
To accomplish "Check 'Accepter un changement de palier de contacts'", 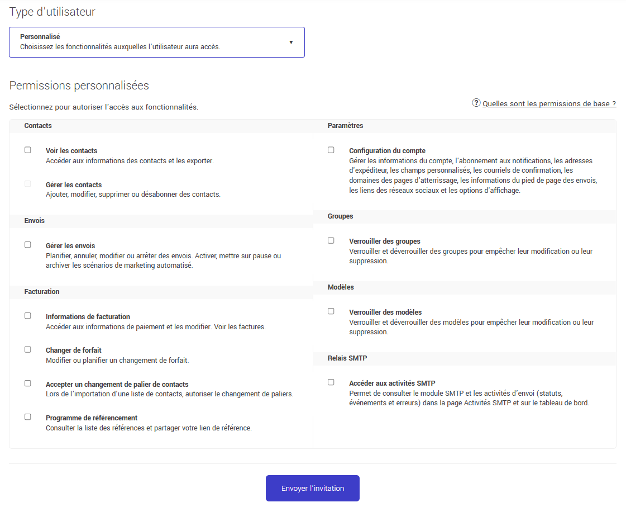I will click(x=27, y=383).
